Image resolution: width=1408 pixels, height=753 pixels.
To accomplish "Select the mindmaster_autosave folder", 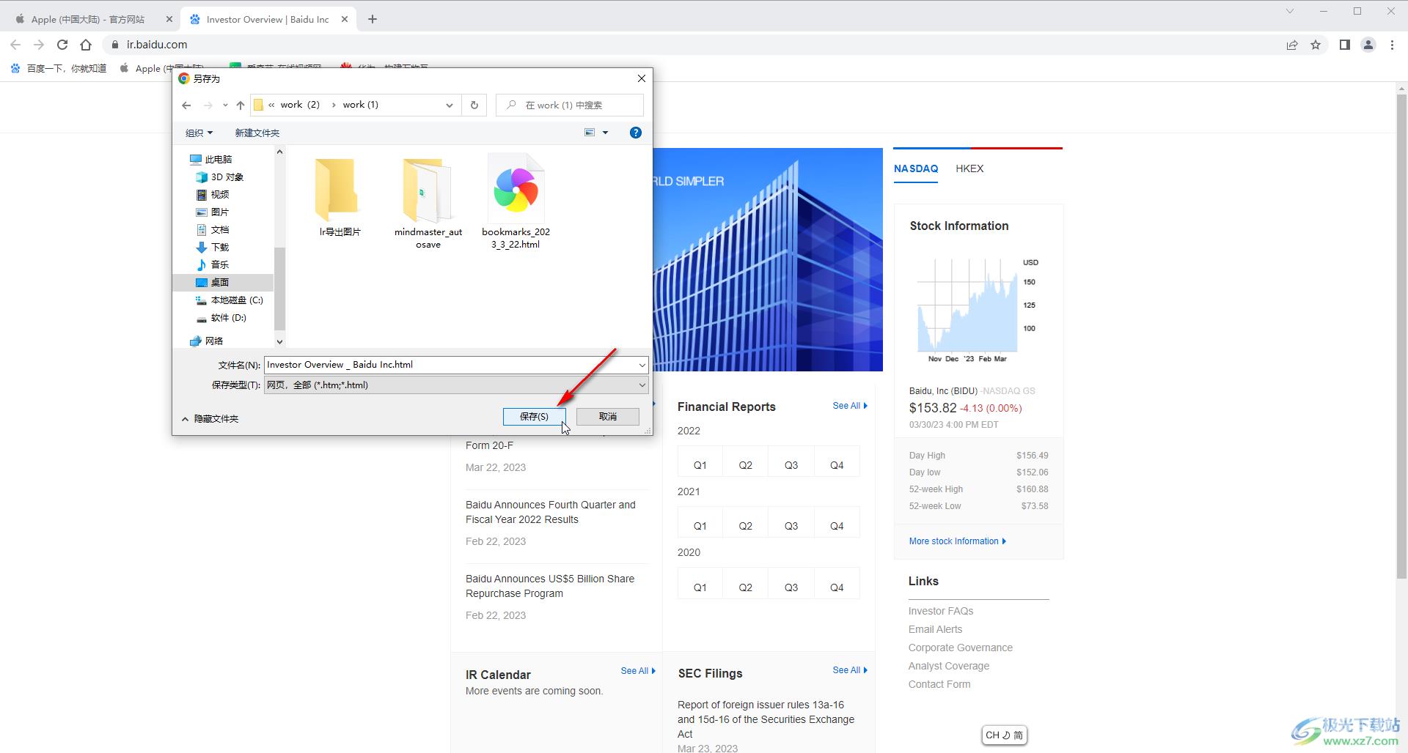I will point(428,202).
